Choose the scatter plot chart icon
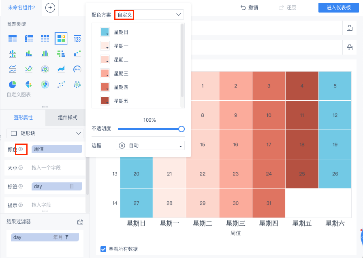363x258 pixels. click(x=61, y=84)
